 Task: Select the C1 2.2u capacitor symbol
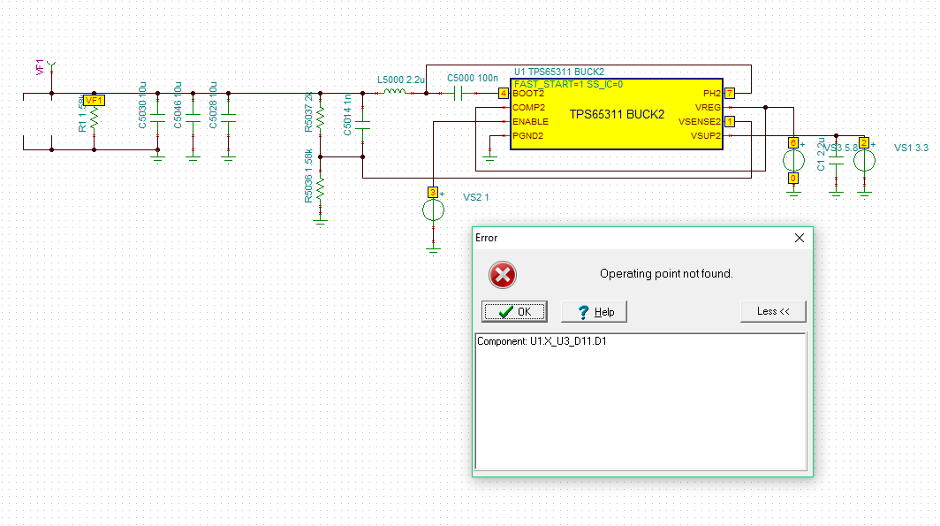(x=837, y=161)
